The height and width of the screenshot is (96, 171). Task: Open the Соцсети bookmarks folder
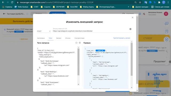[x=46, y=7]
